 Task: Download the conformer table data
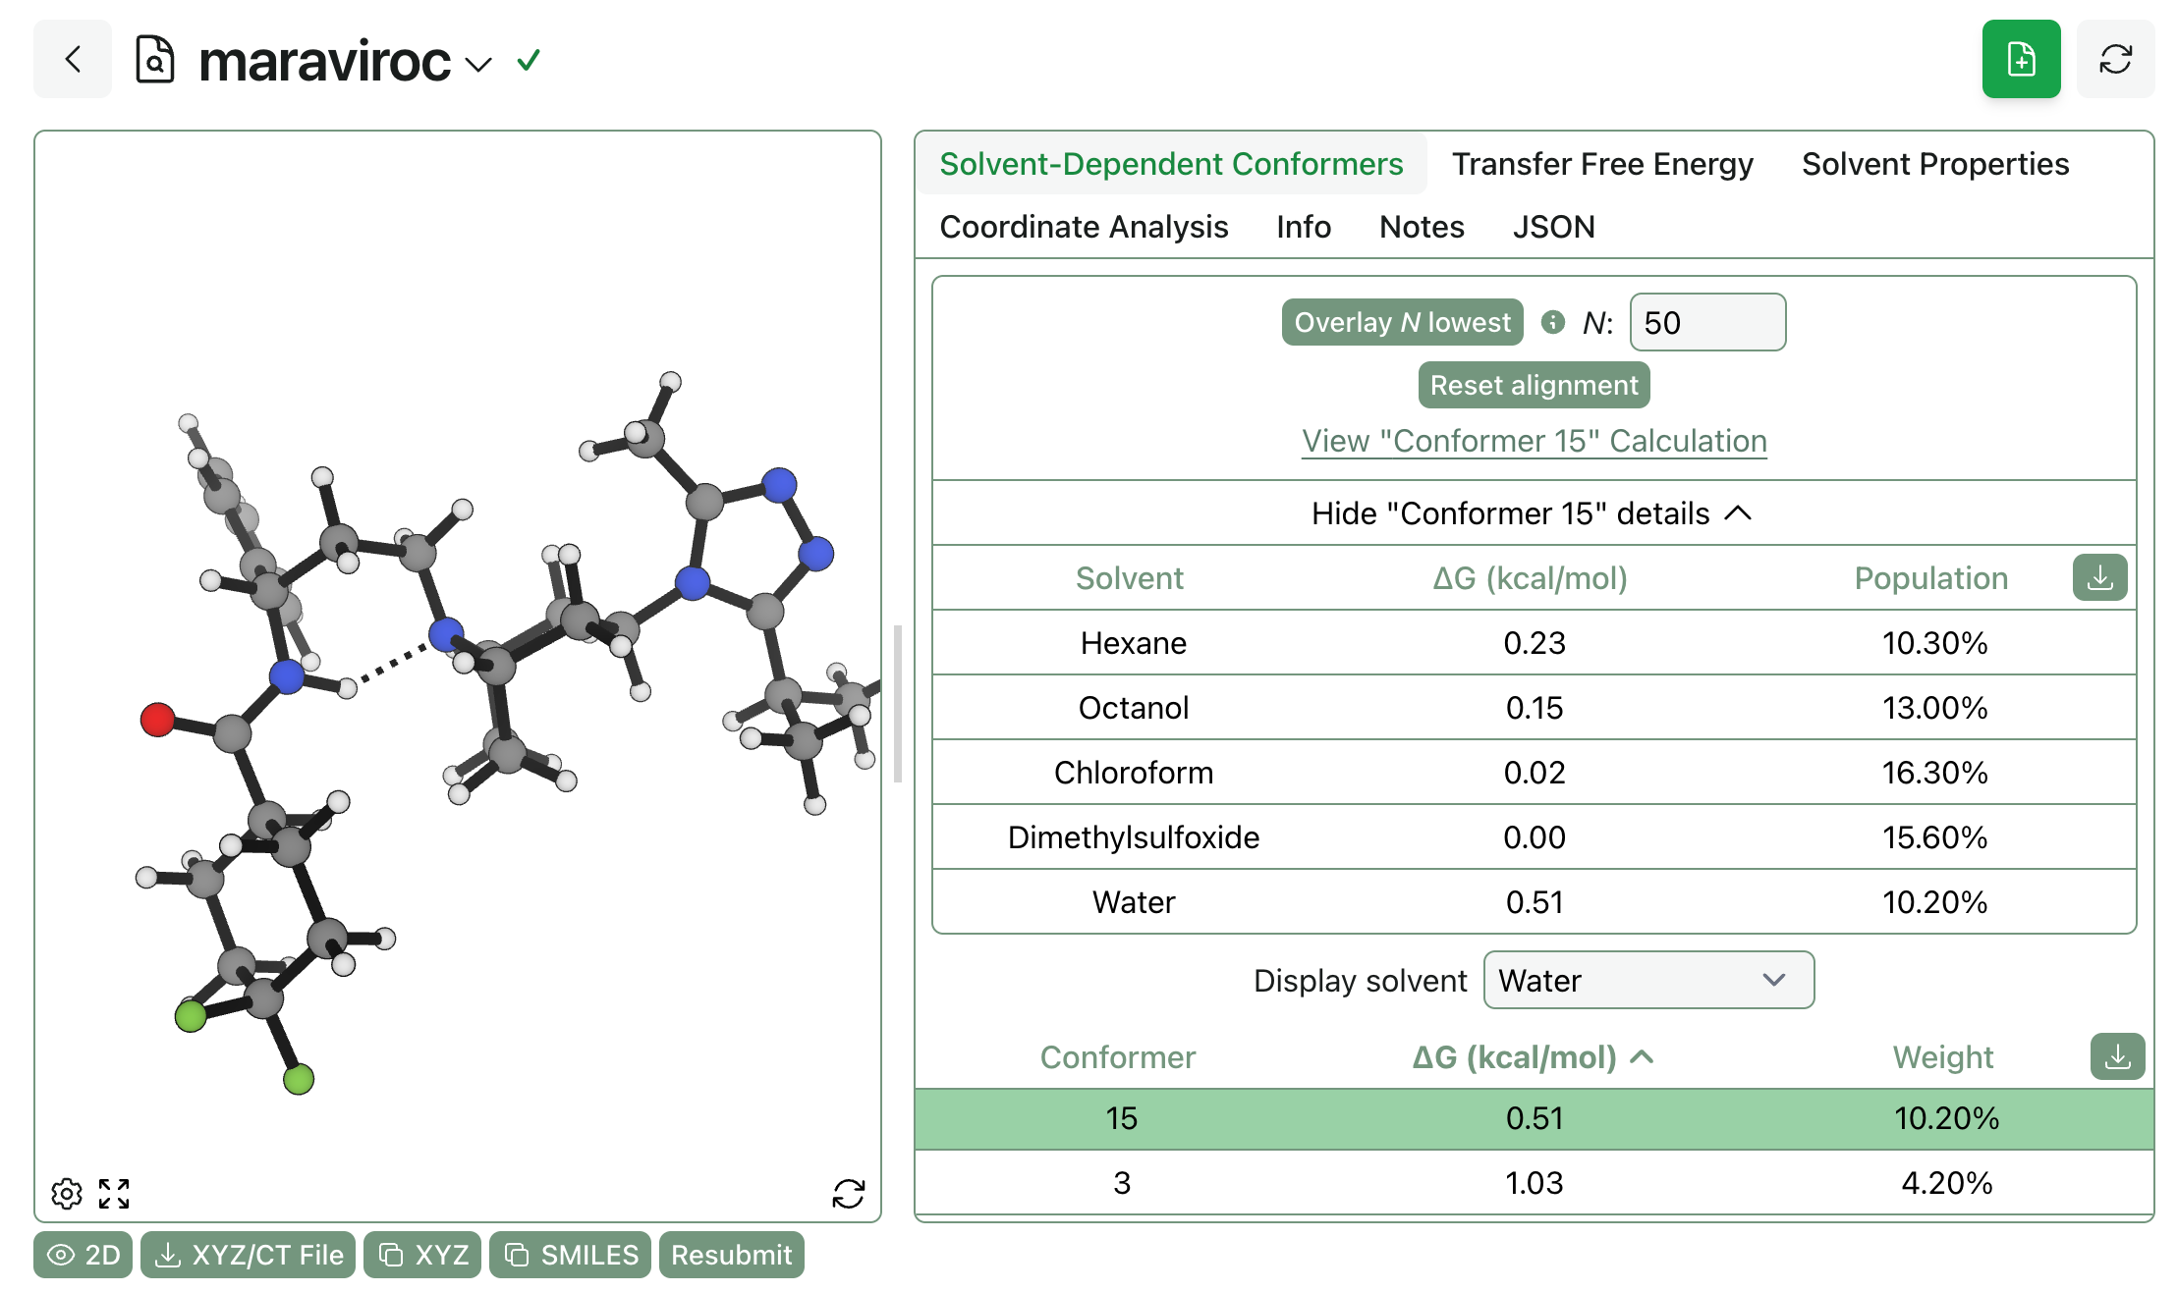pos(2117,1057)
